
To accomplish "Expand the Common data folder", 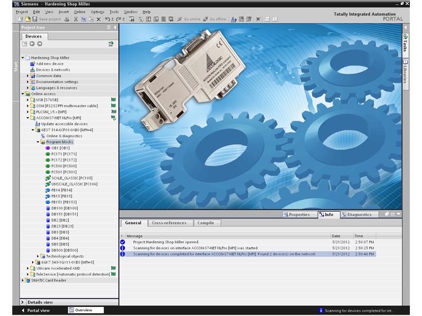I will 28,76.
